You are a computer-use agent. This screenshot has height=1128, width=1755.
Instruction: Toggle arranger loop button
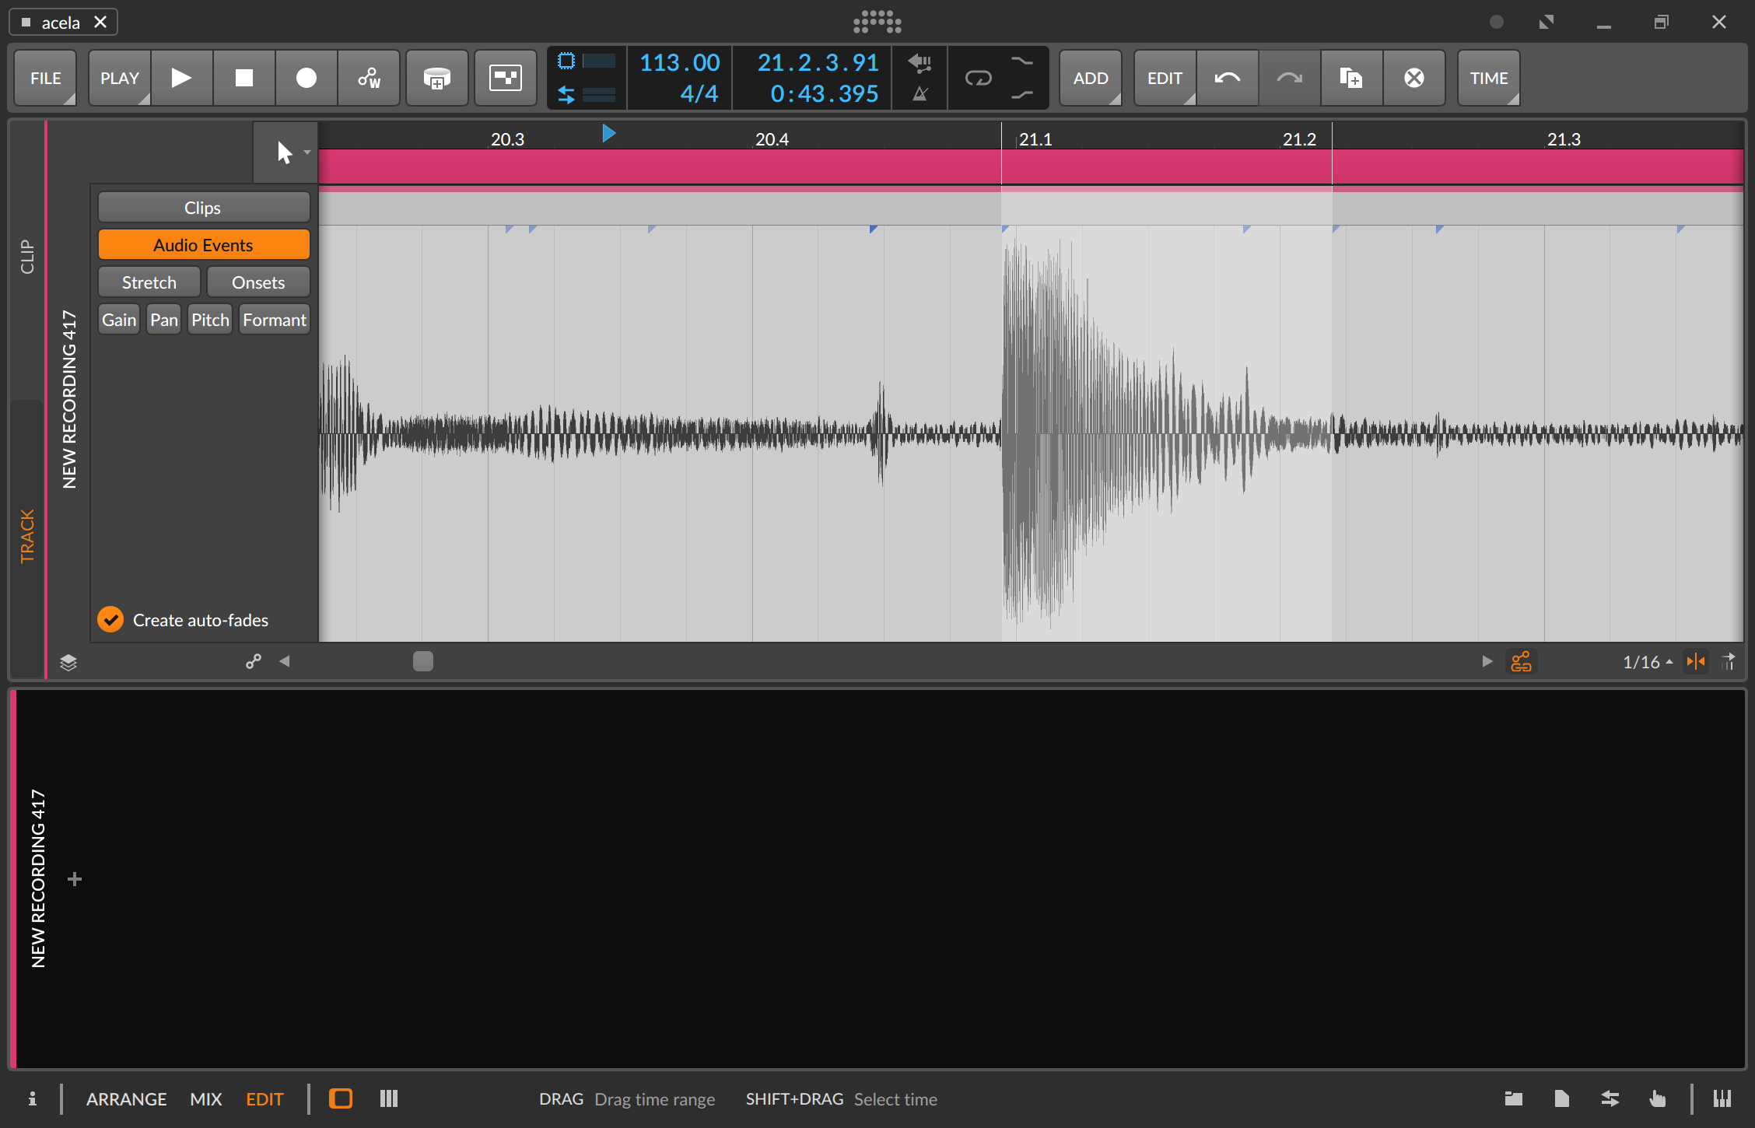click(x=978, y=78)
